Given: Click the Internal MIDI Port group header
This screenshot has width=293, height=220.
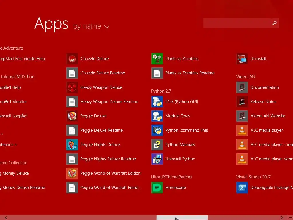Looking at the screenshot, I should 17,77.
